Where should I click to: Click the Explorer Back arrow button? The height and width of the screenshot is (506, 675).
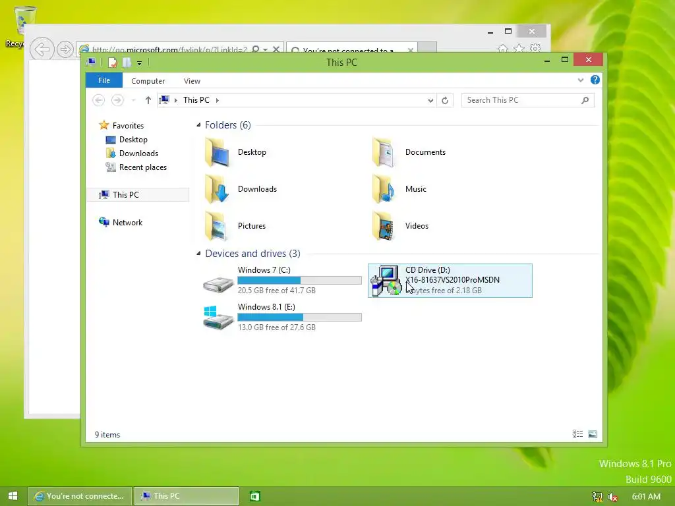point(99,100)
